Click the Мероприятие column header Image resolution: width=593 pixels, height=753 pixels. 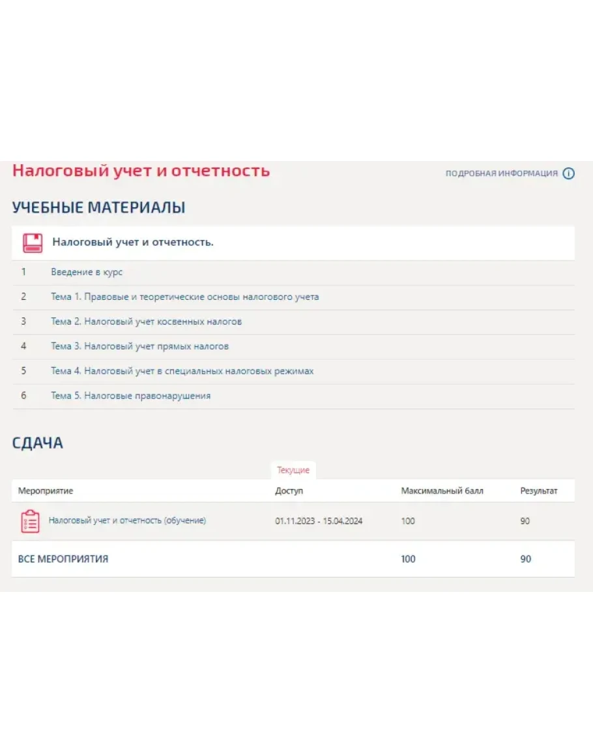[x=46, y=491]
